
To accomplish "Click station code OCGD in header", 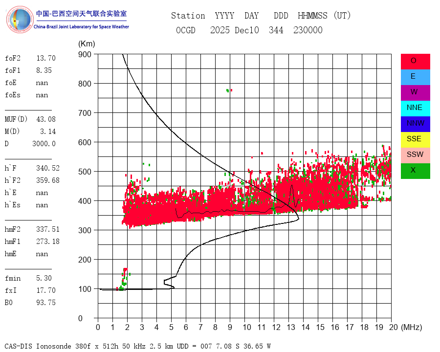I will (x=186, y=30).
